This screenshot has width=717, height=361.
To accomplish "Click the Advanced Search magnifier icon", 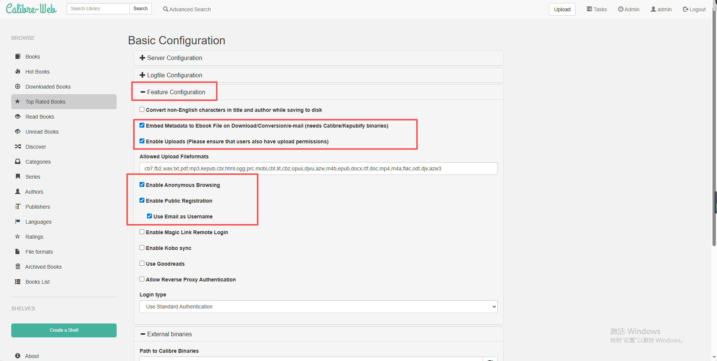I will (x=165, y=9).
